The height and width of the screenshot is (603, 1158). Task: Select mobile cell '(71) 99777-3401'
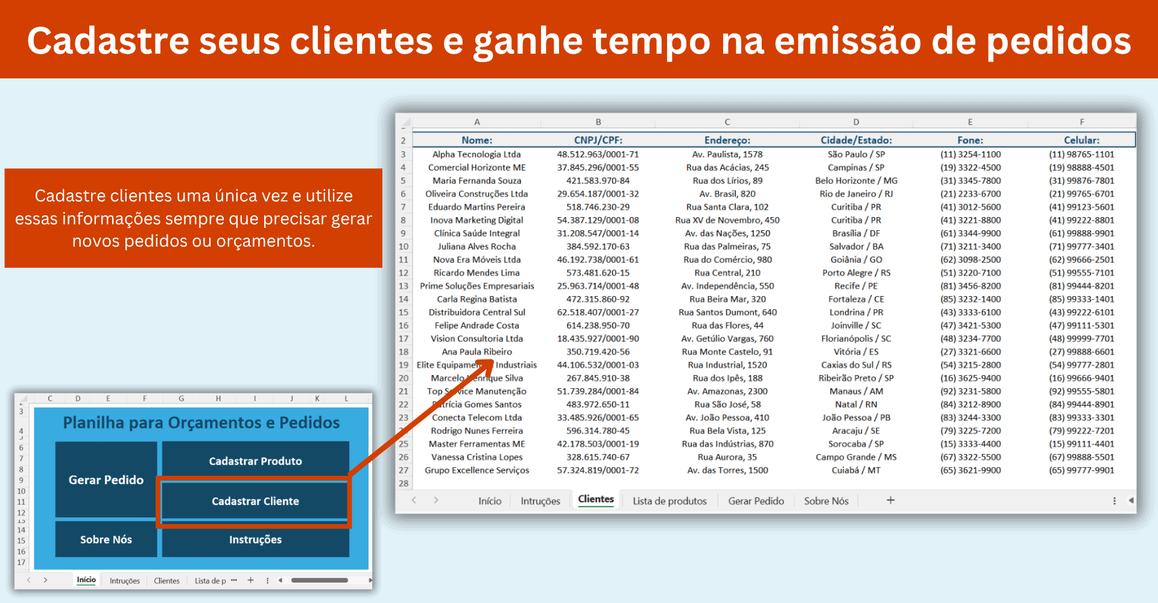[x=1082, y=247]
